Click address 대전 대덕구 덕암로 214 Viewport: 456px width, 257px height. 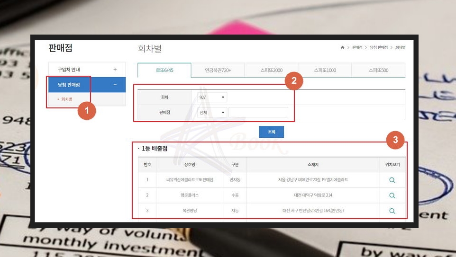313,195
